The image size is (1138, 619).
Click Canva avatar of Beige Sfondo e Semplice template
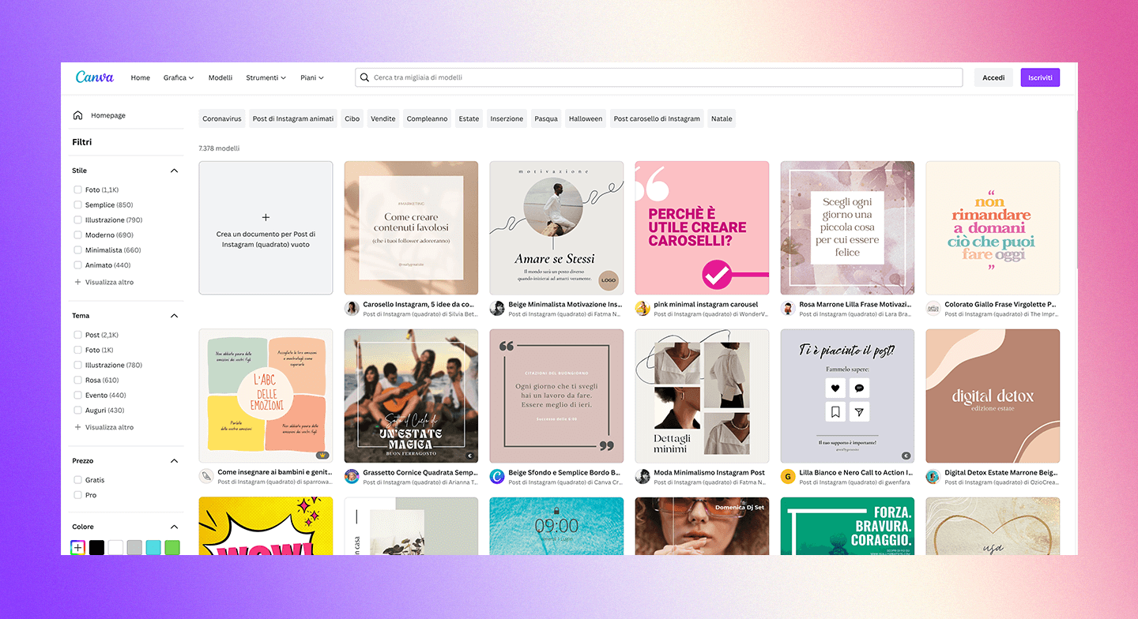tap(497, 477)
